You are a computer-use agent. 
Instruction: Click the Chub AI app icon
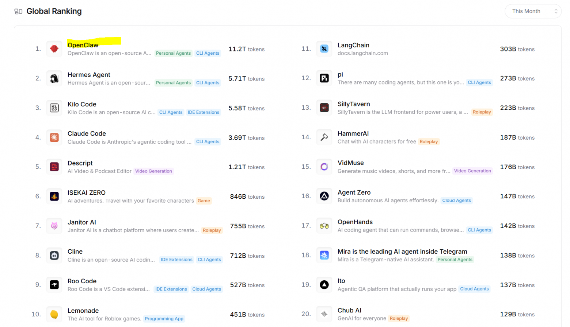point(324,314)
